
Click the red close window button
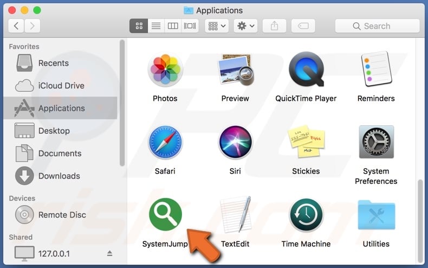(x=12, y=10)
